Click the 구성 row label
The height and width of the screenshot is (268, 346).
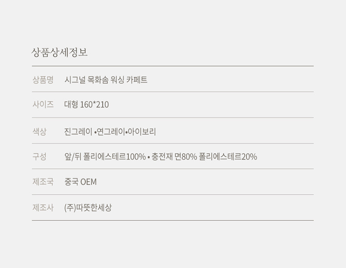pos(39,157)
